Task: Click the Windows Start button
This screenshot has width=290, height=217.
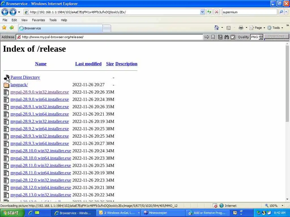Action: (x=12, y=213)
